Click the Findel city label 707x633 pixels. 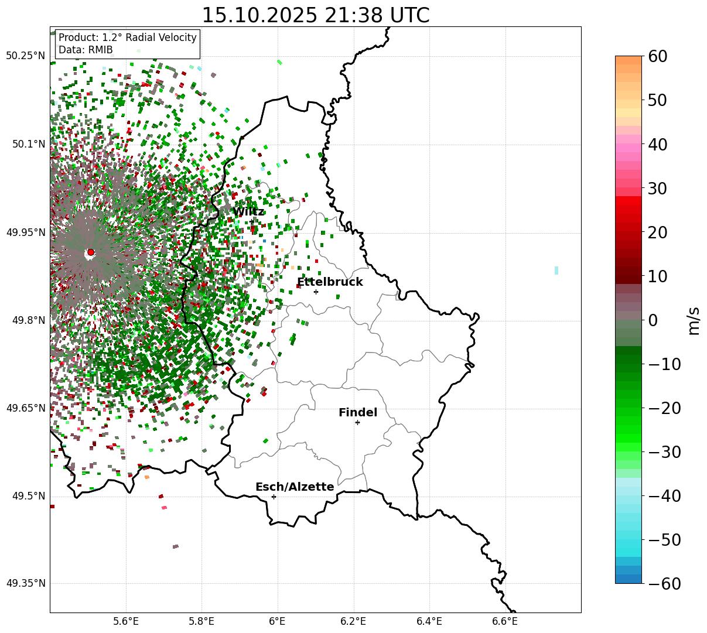tap(358, 413)
